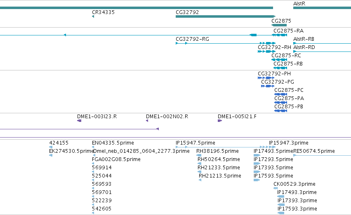Click the CK00529.3prime EST arrow
351x215 pixels.
[276, 188]
